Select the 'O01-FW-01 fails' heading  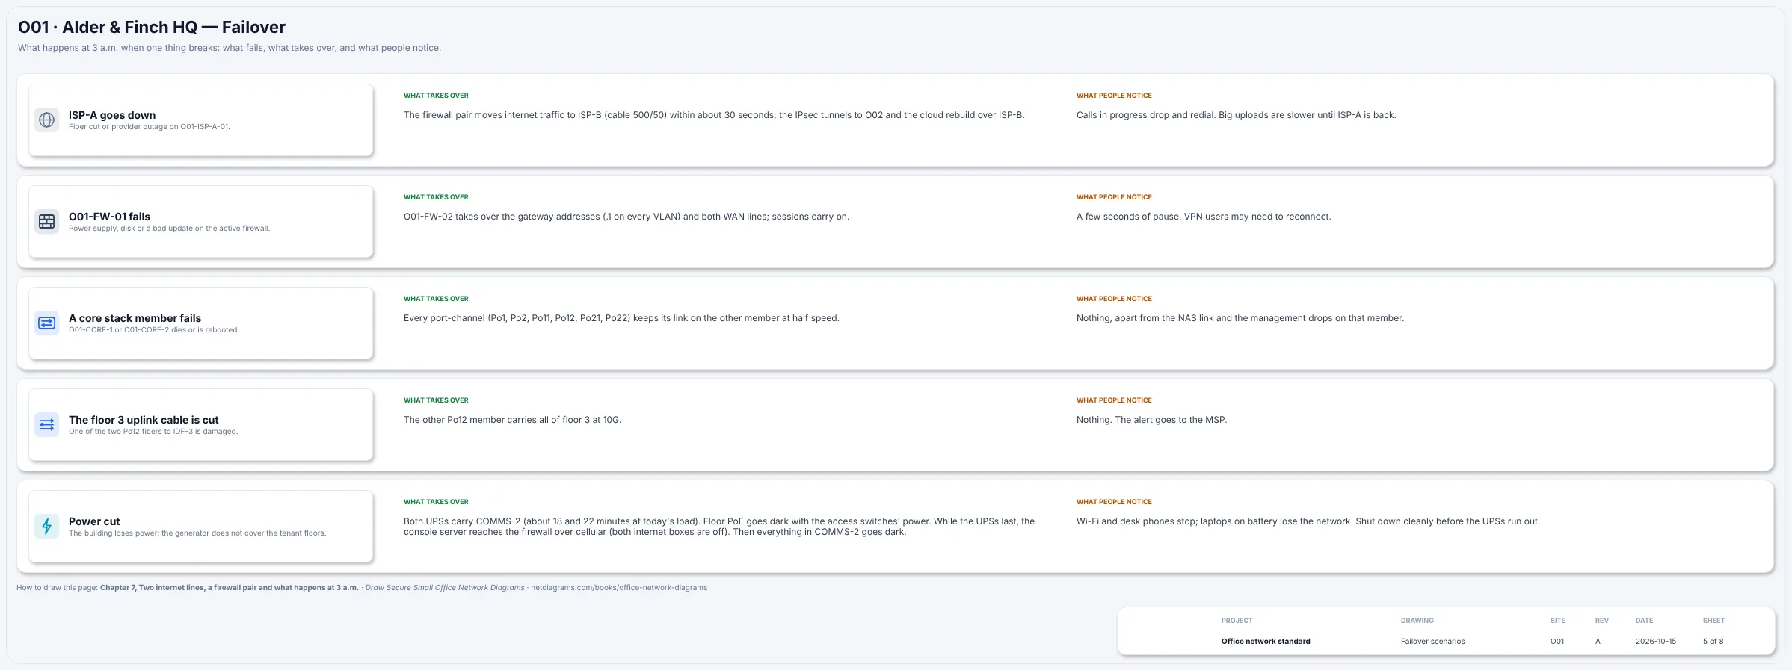click(109, 217)
